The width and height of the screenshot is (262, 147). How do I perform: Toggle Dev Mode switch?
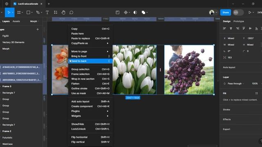coord(238,13)
